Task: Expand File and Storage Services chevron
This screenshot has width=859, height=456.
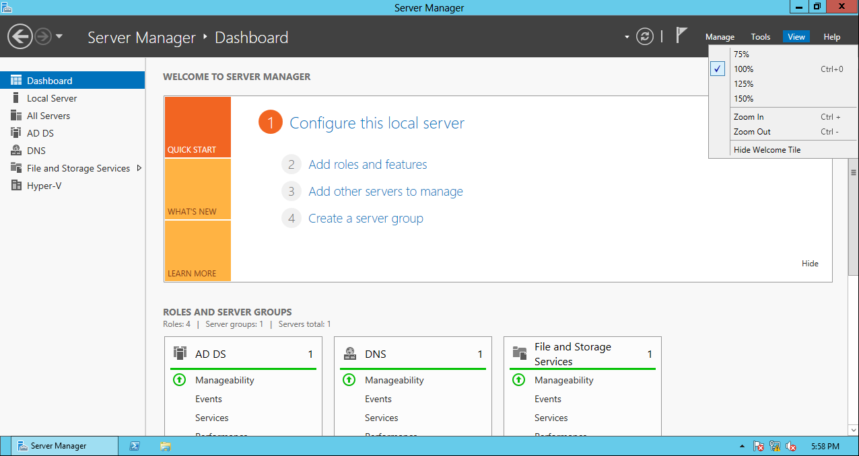Action: click(x=139, y=168)
